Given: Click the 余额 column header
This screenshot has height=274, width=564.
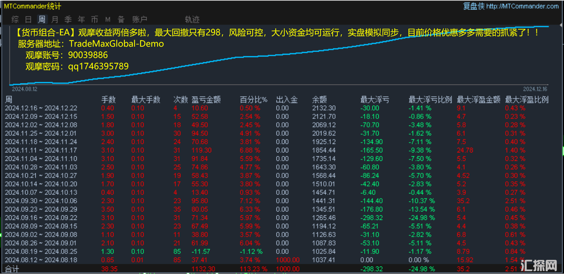Looking at the screenshot, I should coord(319,100).
